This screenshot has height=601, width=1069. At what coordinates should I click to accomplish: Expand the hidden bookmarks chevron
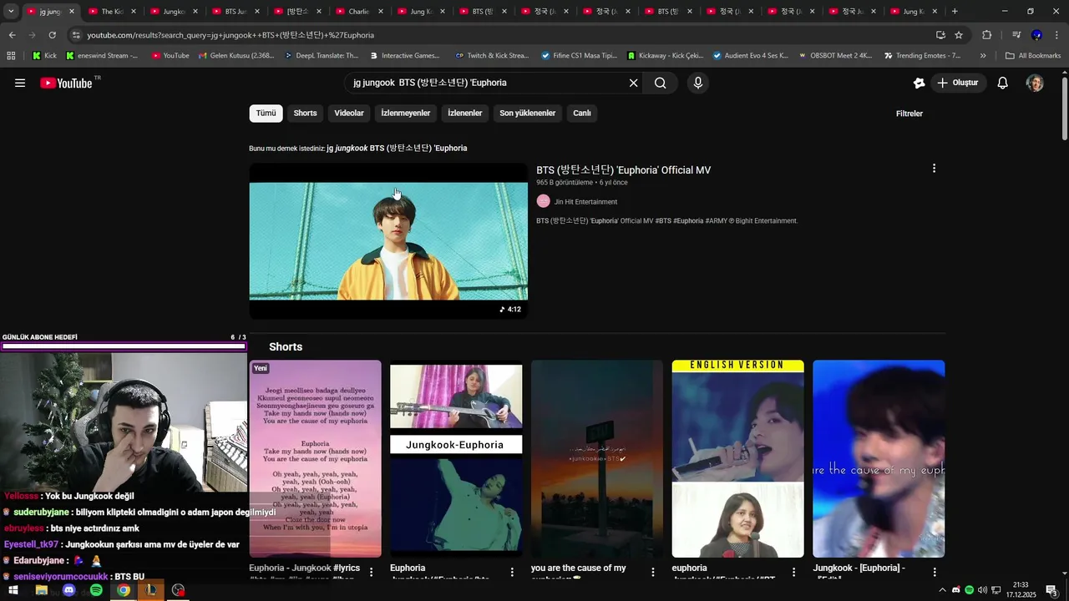(x=983, y=56)
